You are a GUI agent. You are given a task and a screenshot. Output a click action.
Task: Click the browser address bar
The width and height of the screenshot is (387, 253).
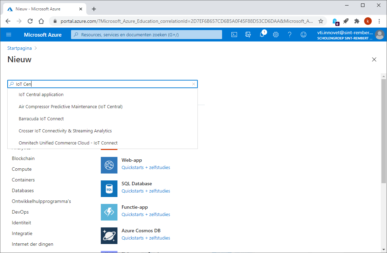(187, 21)
